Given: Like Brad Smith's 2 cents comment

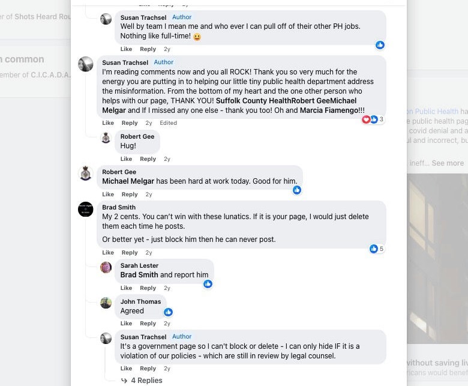Looking at the screenshot, I should [108, 253].
